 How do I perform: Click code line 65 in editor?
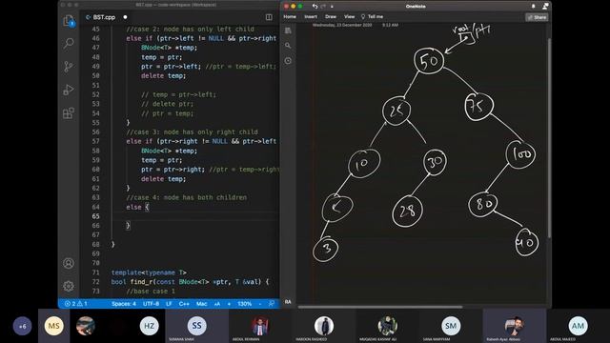[x=194, y=216]
